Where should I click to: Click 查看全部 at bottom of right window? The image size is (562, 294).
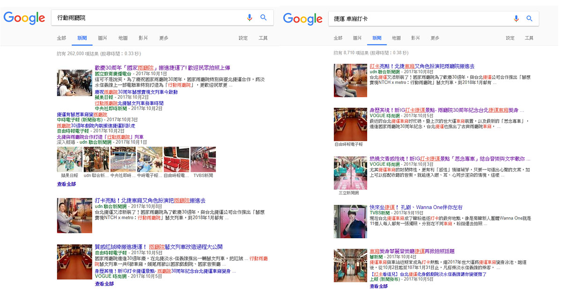[379, 286]
